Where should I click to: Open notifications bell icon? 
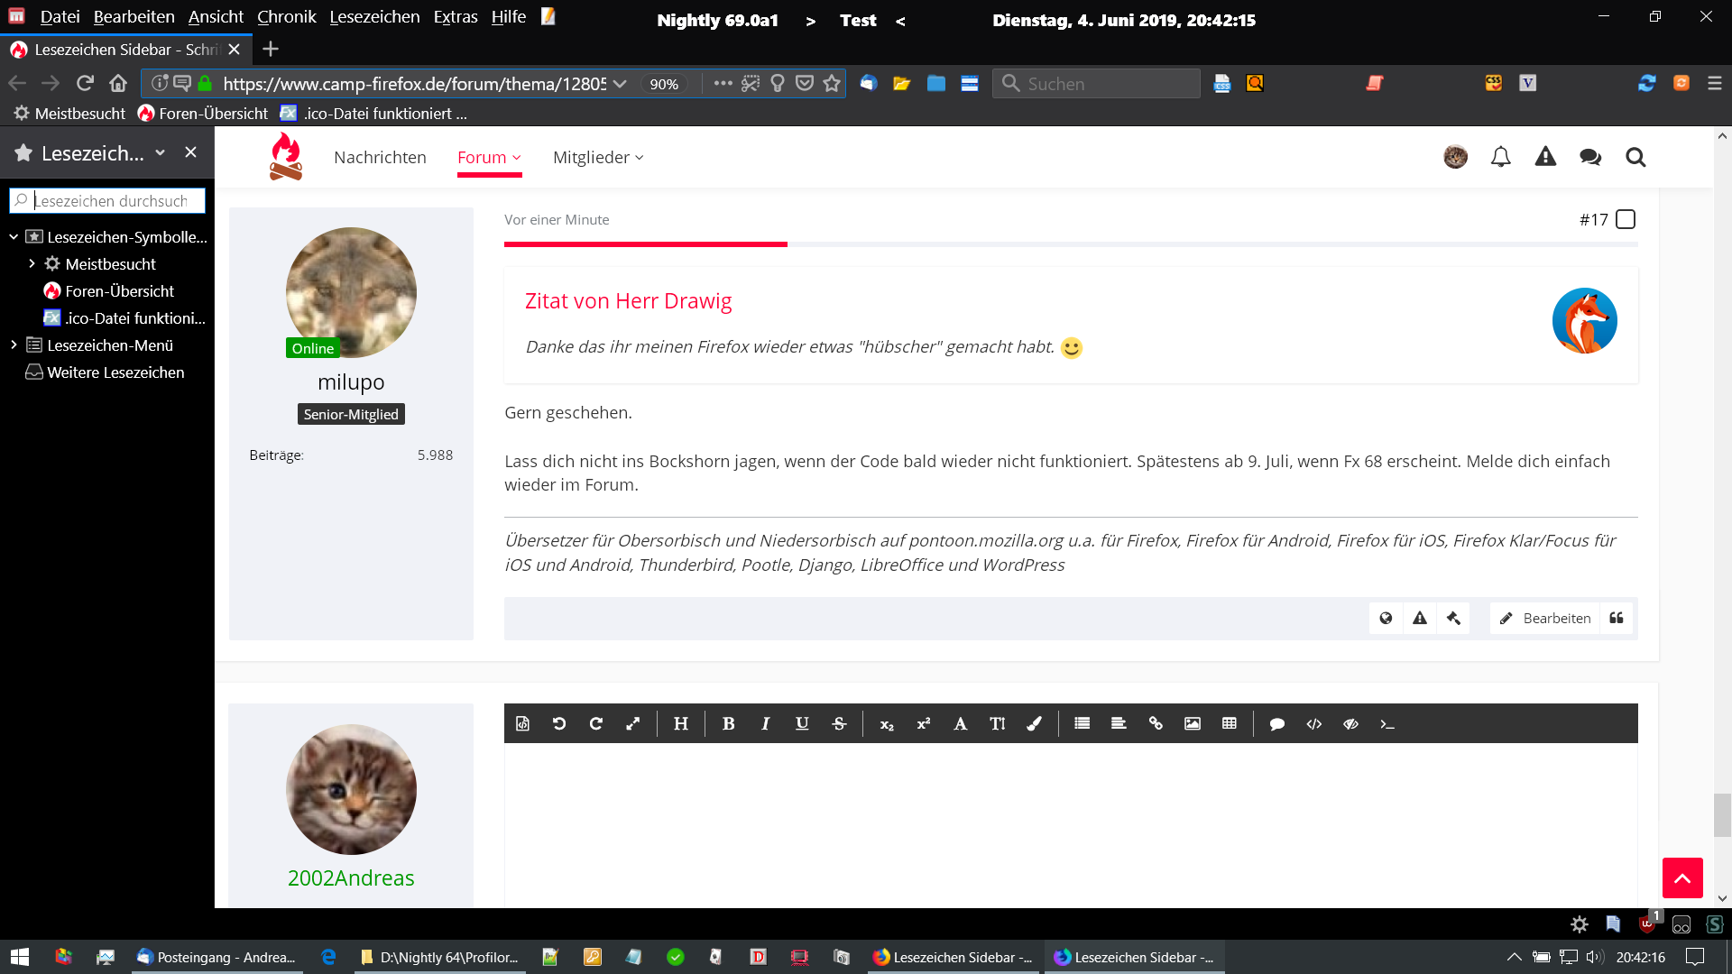pos(1500,157)
